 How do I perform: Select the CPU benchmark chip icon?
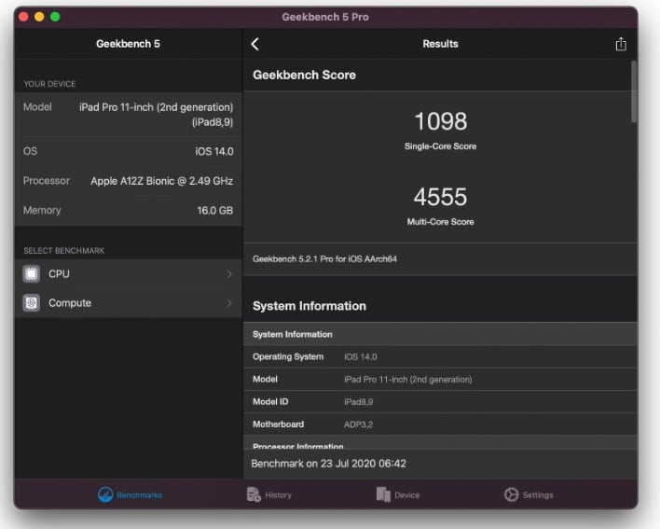pyautogui.click(x=31, y=273)
